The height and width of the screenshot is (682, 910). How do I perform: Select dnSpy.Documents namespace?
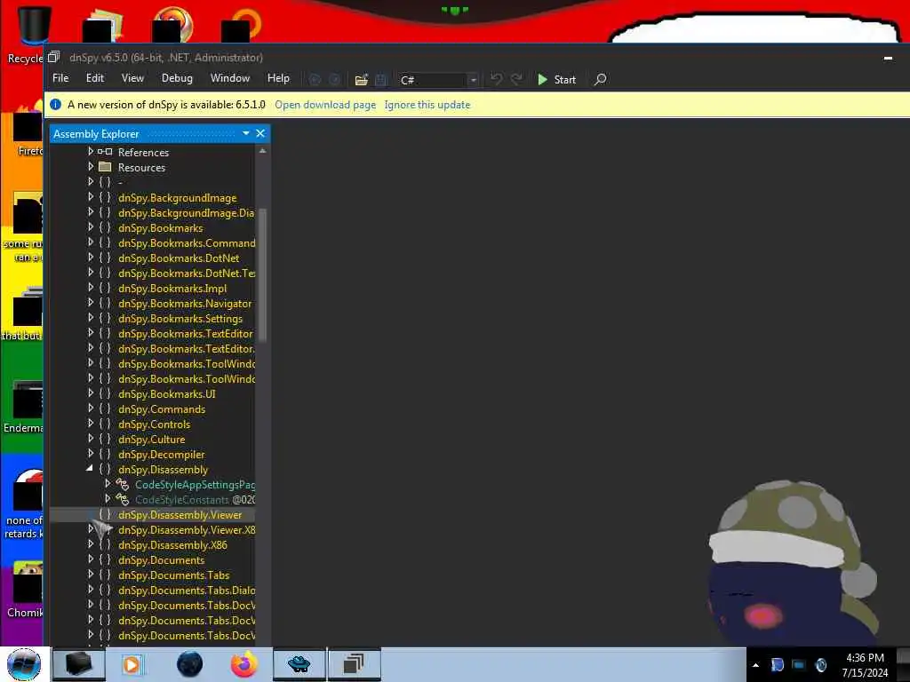tap(162, 560)
